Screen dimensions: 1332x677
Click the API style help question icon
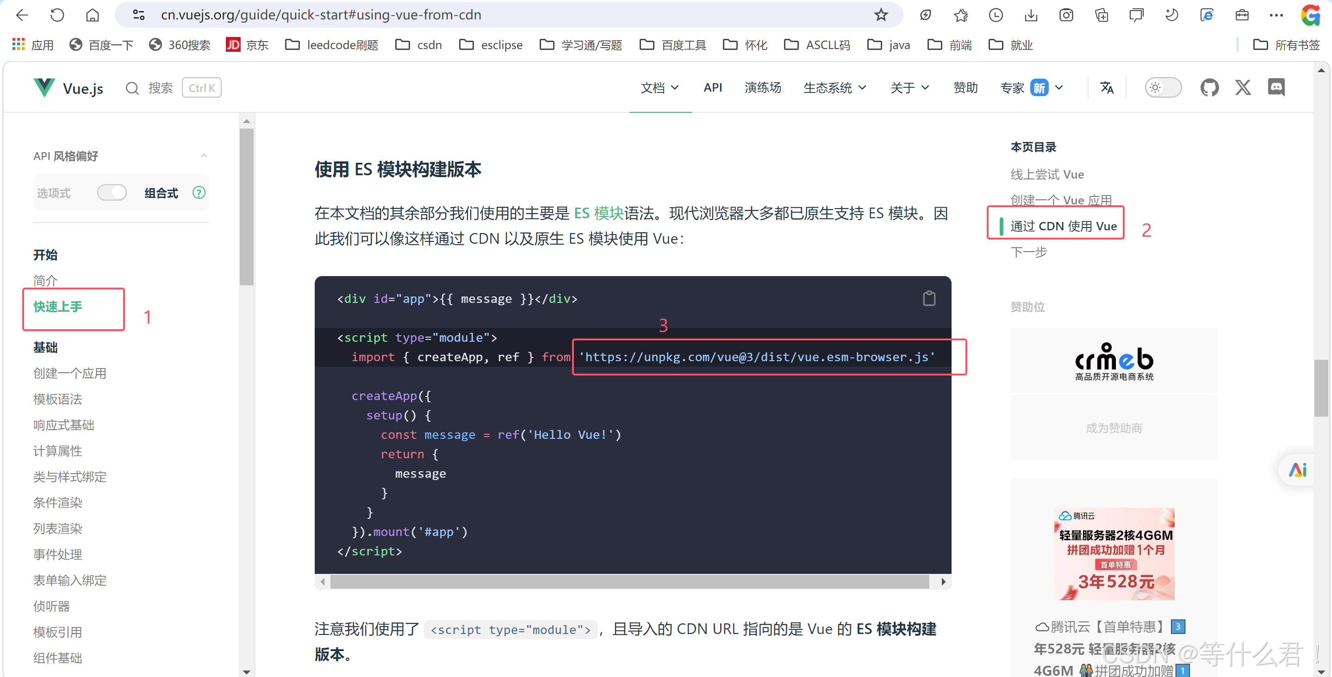coord(199,193)
